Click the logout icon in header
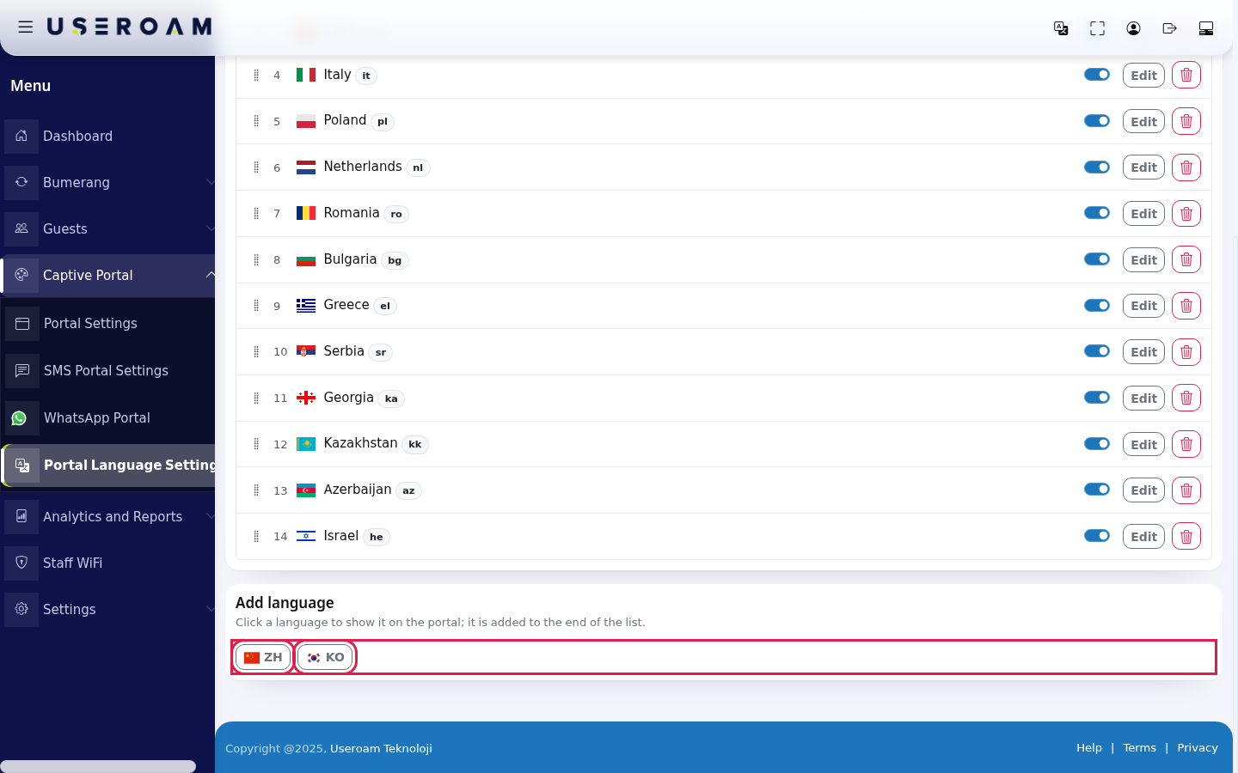 pyautogui.click(x=1169, y=28)
